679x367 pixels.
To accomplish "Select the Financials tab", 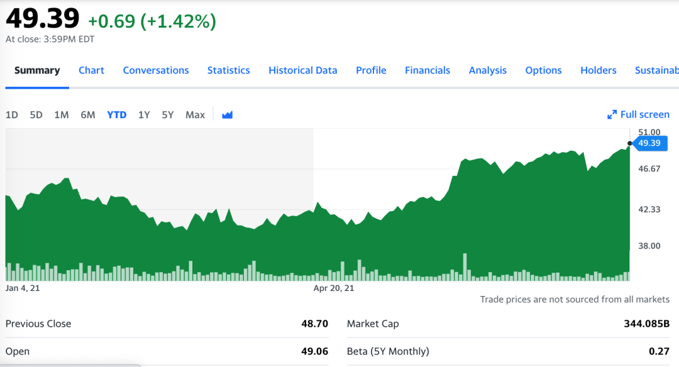I will pos(428,70).
